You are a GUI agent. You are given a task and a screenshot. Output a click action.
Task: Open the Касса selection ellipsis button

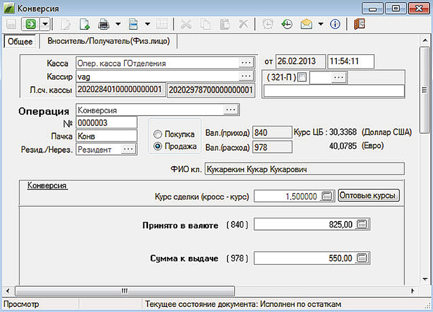[x=246, y=63]
